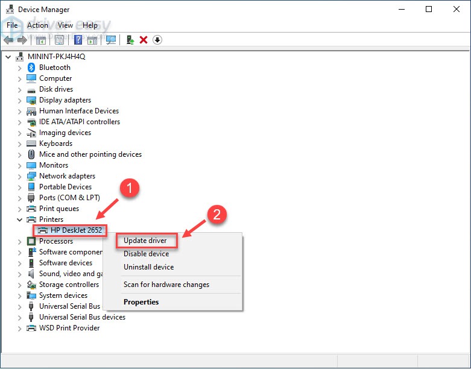
Task: Click the Sound, video speaker icon
Action: [x=31, y=274]
